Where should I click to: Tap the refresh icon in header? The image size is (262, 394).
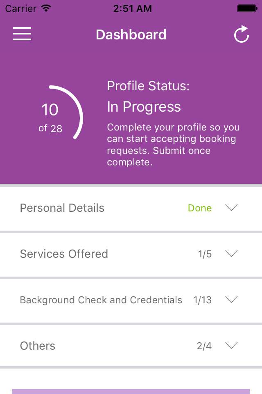(x=242, y=34)
